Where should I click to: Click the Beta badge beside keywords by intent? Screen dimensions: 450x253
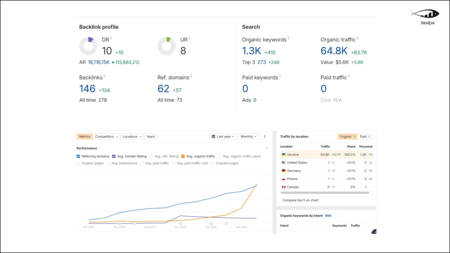[328, 216]
